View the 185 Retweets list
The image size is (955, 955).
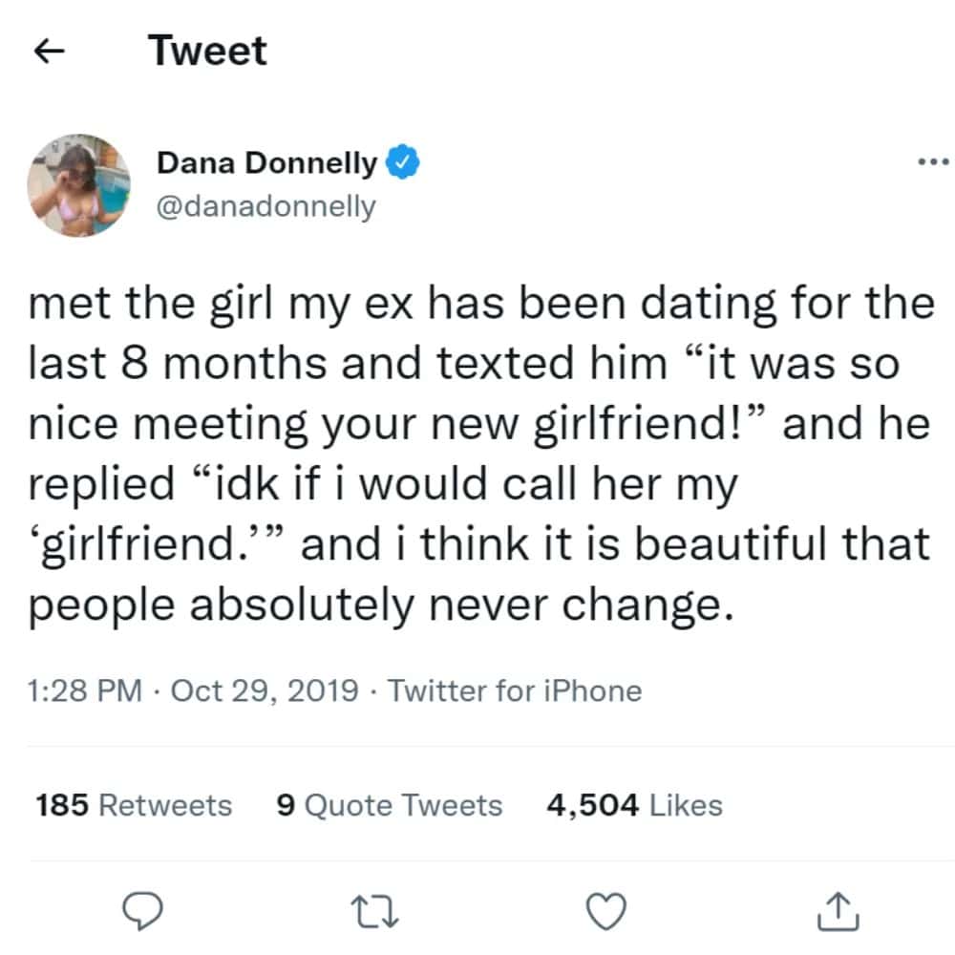[134, 805]
